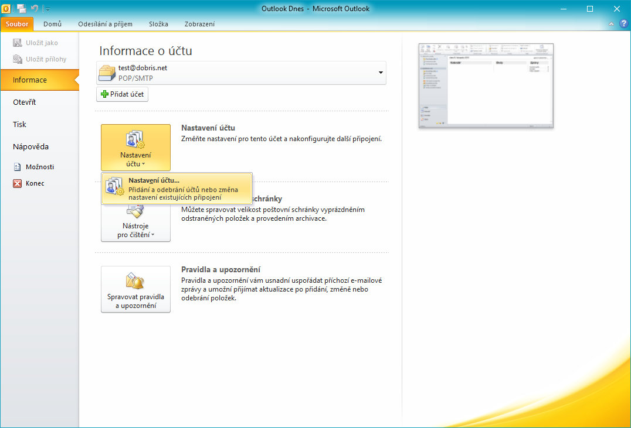Select Tisk in the left sidebar
This screenshot has width=631, height=428.
pyautogui.click(x=20, y=124)
